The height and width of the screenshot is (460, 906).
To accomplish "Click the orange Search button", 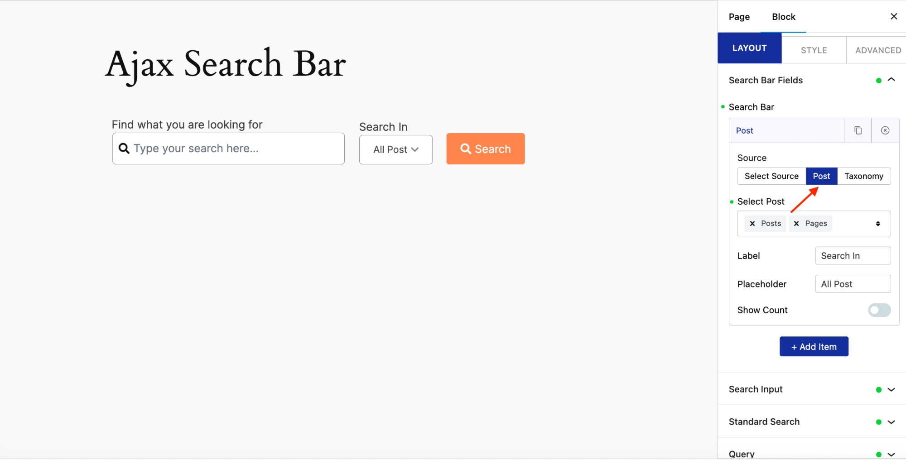I will coord(485,149).
